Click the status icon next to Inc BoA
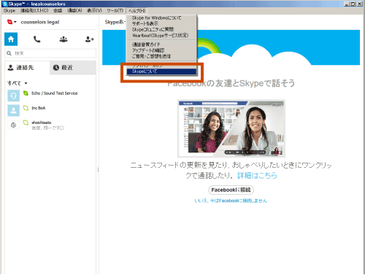This screenshot has height=275, width=365. point(26,108)
